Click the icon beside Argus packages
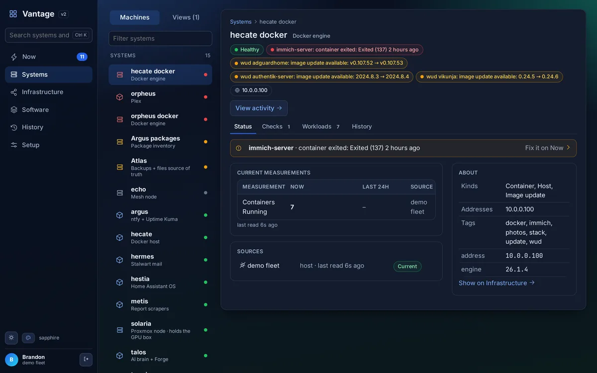The height and width of the screenshot is (373, 597). [120, 142]
